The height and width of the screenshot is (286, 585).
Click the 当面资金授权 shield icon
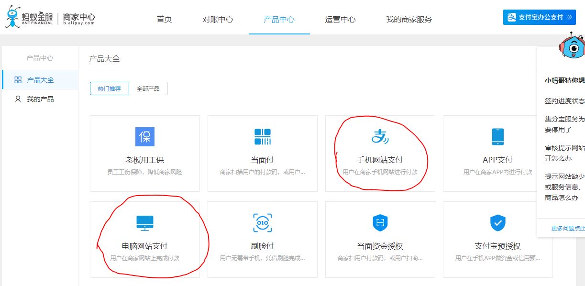point(380,222)
